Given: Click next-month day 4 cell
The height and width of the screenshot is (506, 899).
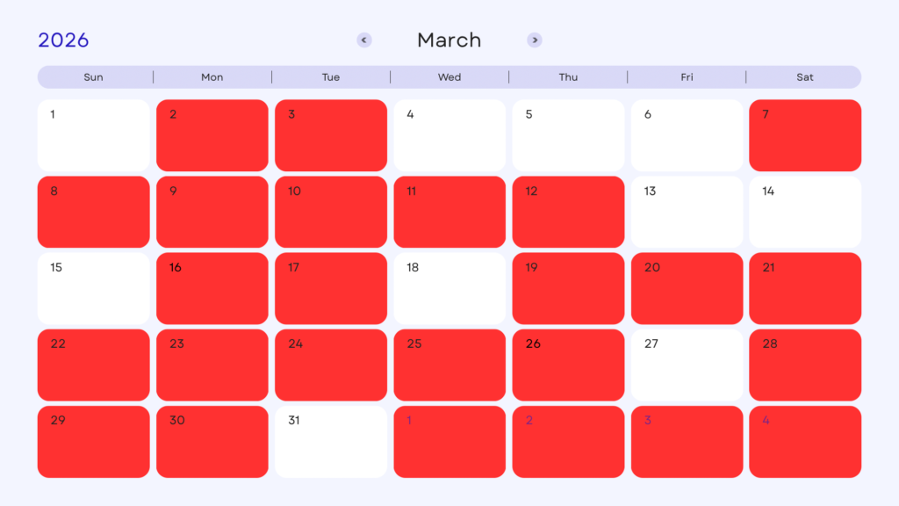Looking at the screenshot, I should pos(805,441).
